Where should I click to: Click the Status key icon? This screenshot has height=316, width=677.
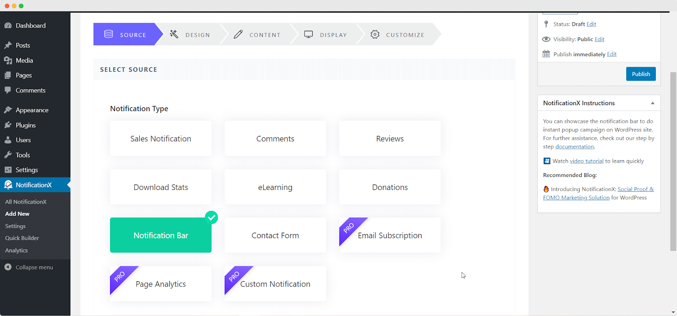(546, 24)
